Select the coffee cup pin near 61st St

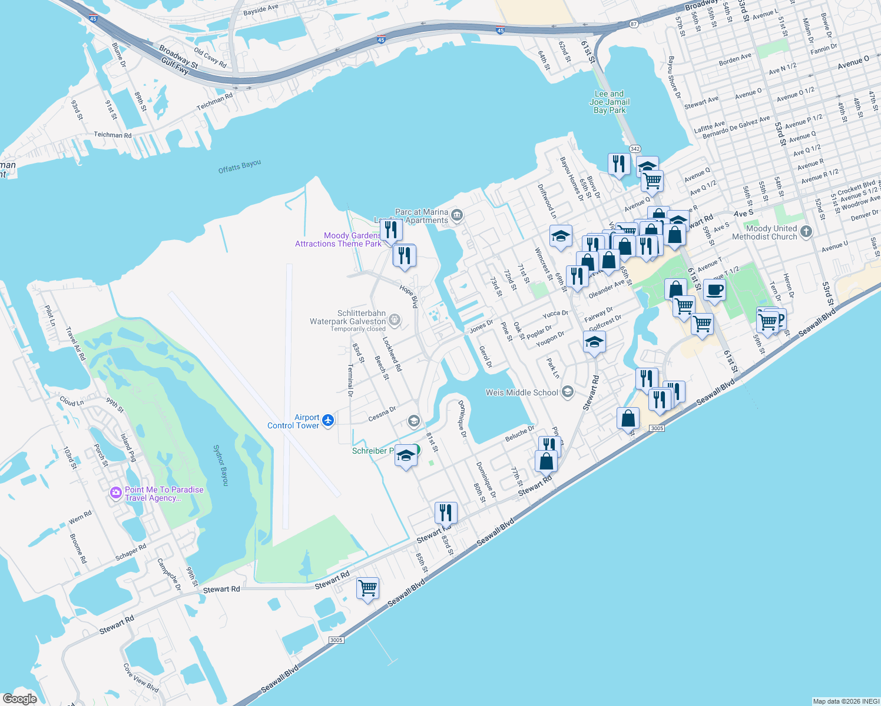714,291
